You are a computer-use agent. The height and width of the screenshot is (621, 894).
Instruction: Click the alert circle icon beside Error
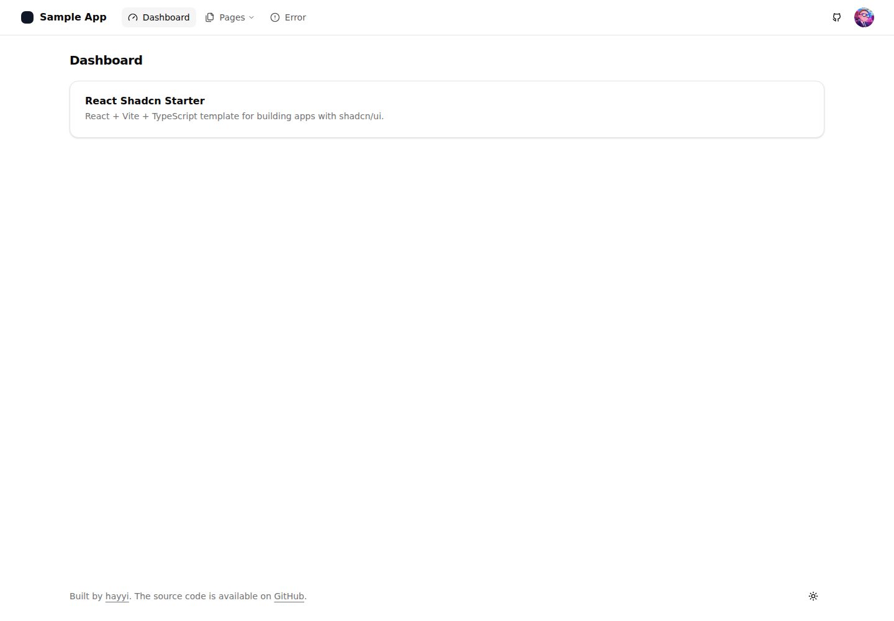[275, 17]
